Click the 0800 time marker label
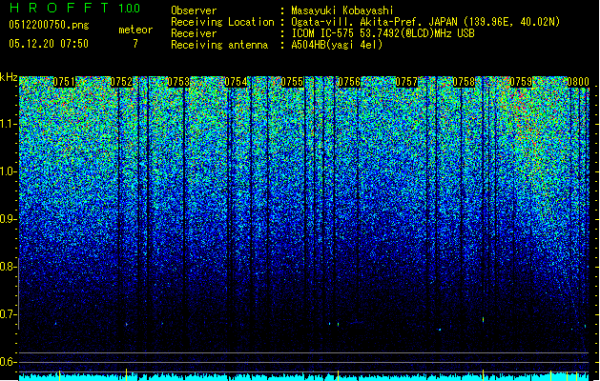The width and height of the screenshot is (600, 381). tap(578, 82)
